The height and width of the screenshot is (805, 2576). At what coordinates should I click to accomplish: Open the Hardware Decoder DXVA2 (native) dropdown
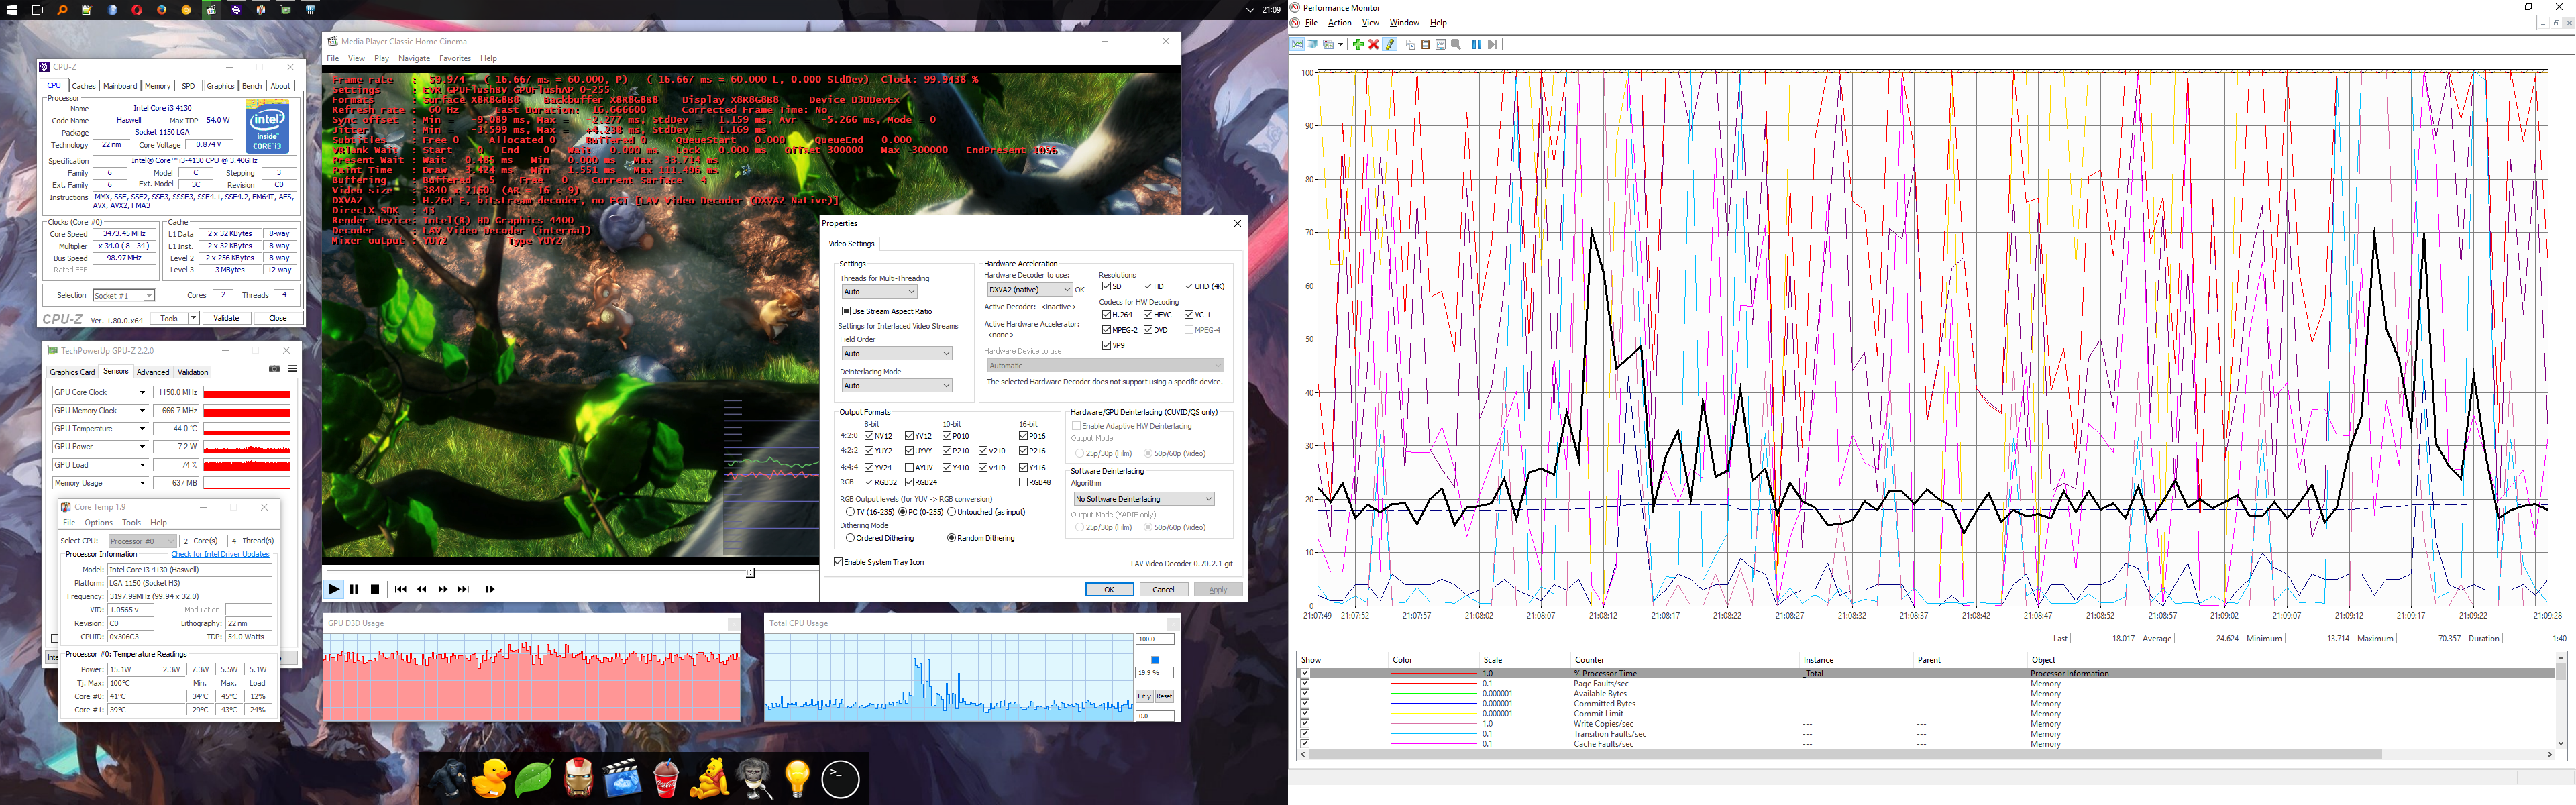pos(1029,290)
